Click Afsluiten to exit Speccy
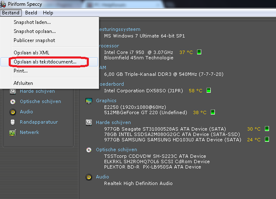The image size is (276, 199). tap(49, 83)
